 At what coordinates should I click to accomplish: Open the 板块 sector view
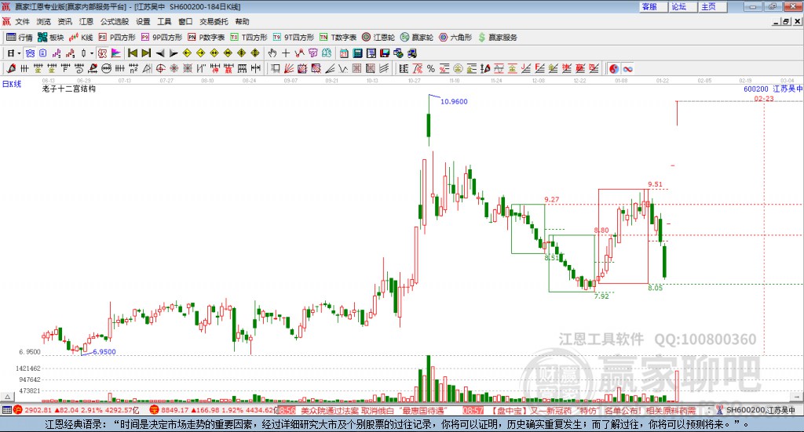(x=51, y=38)
